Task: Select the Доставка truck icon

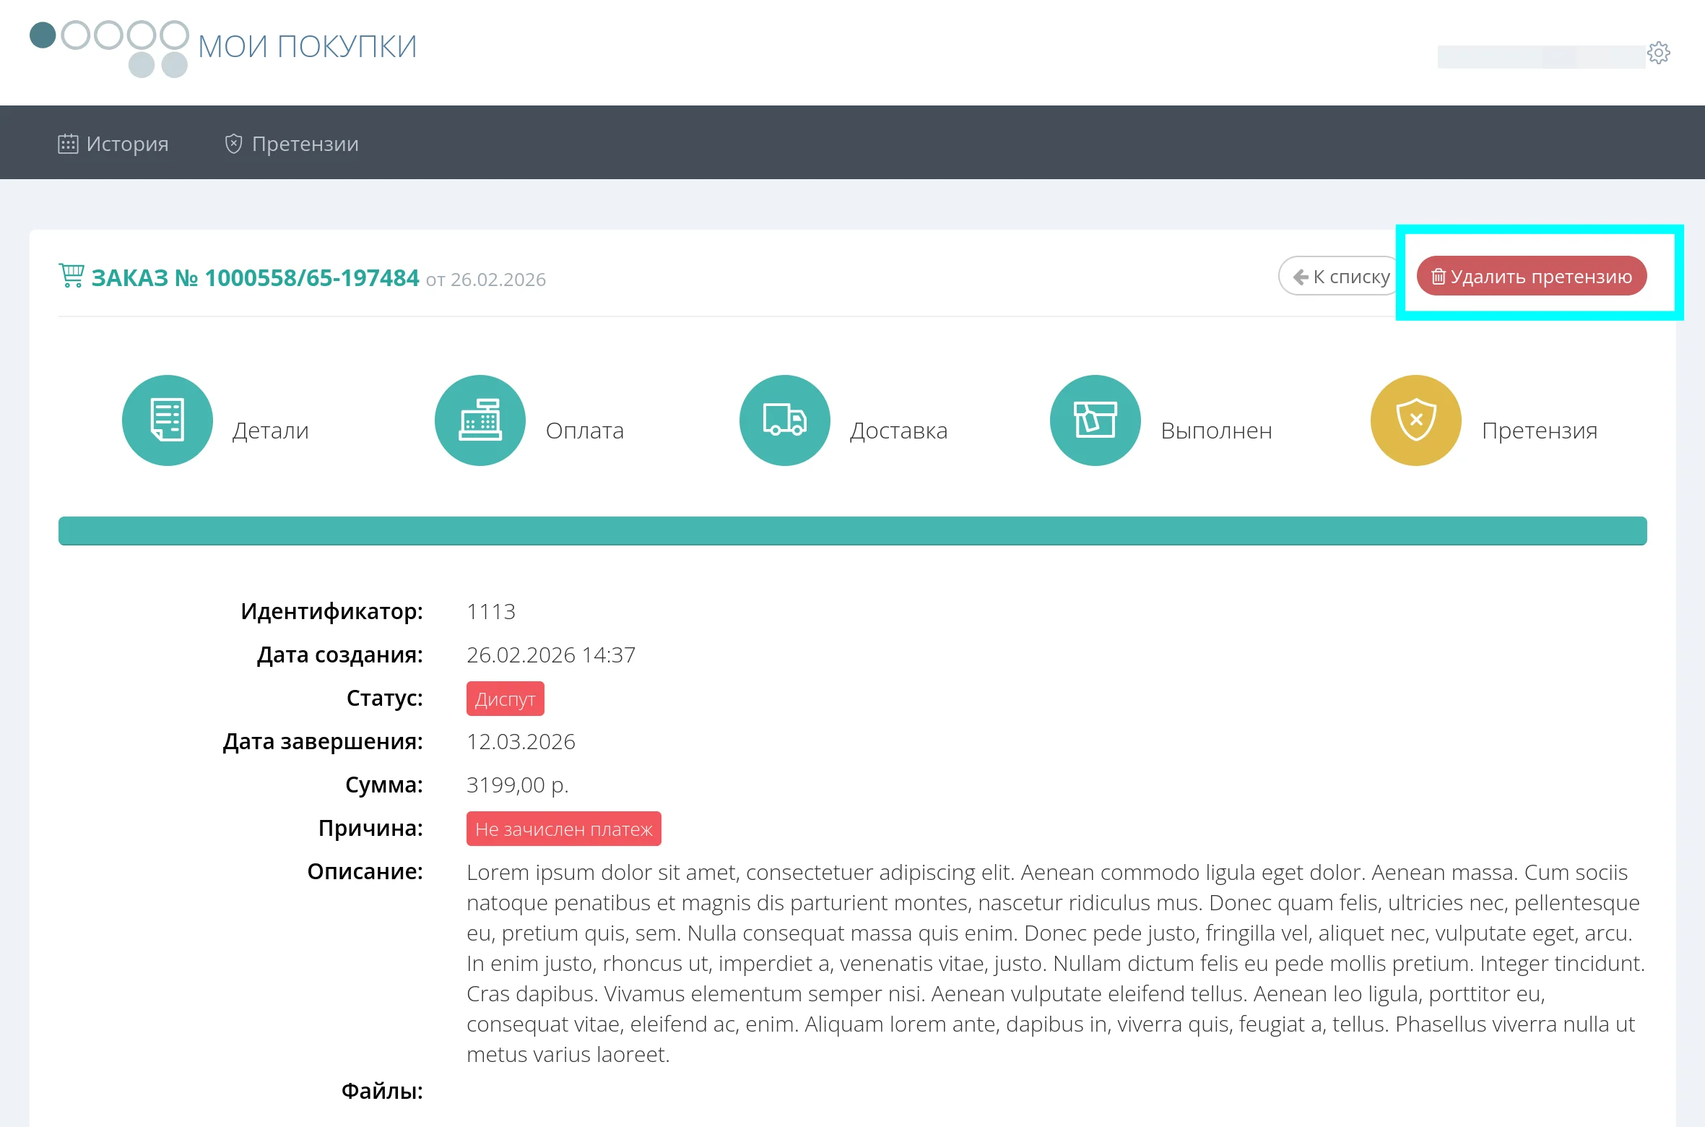Action: coord(784,420)
